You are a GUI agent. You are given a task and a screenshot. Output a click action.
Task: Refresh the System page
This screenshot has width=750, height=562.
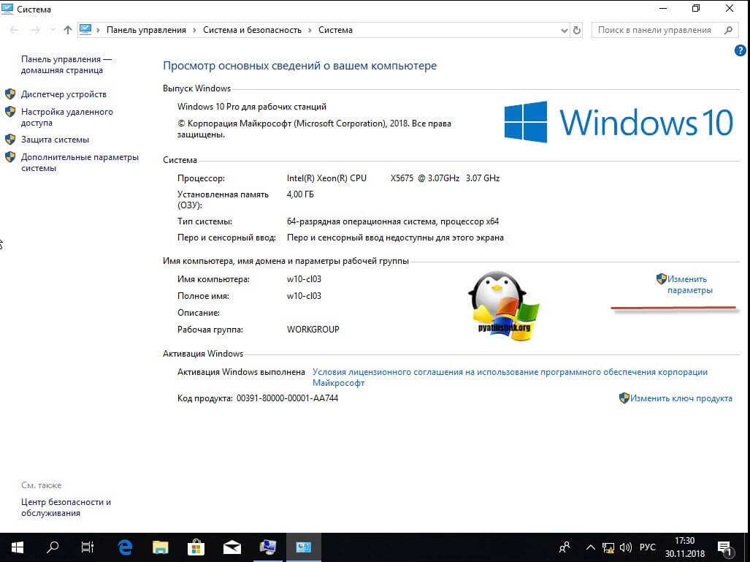577,30
